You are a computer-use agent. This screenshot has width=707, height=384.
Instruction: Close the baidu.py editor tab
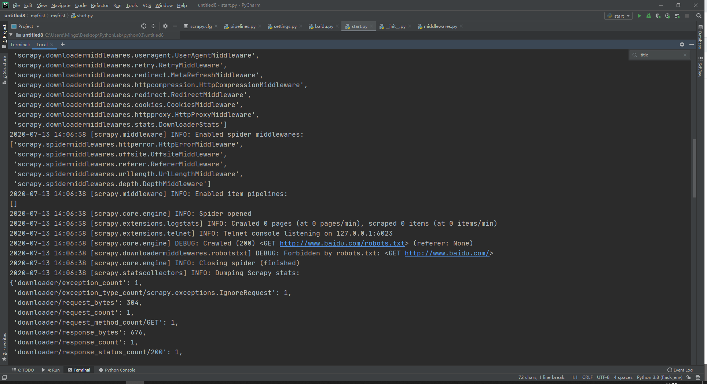click(337, 26)
